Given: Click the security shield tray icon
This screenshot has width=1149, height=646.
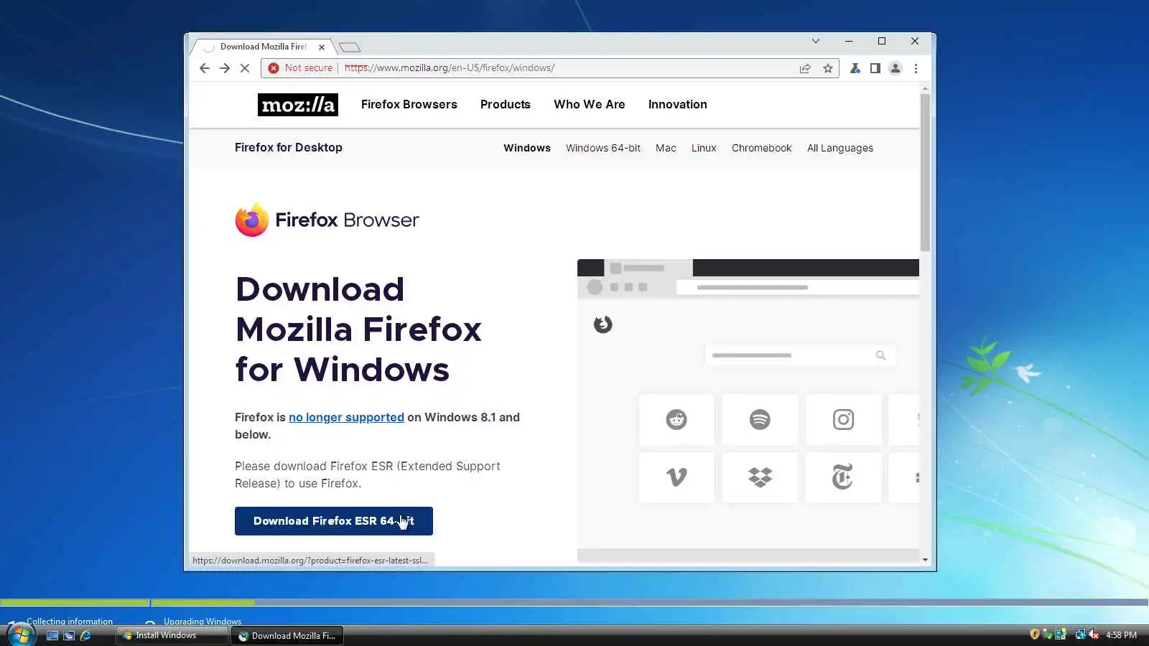Looking at the screenshot, I should pos(1035,635).
